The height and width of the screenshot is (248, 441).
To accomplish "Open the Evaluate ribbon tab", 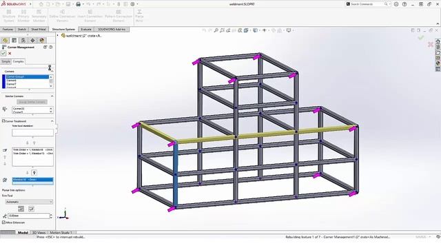I will (x=86, y=29).
